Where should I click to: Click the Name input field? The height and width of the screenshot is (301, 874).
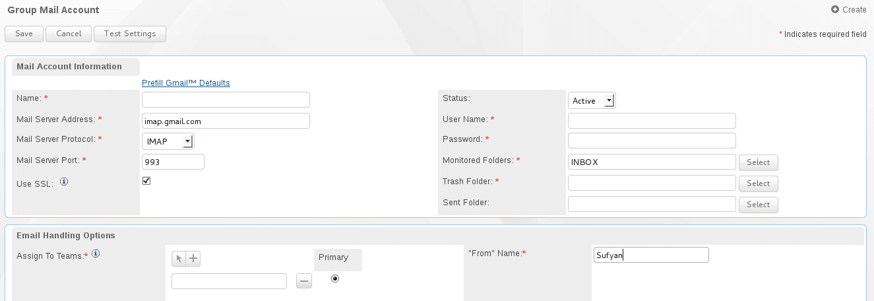point(226,100)
